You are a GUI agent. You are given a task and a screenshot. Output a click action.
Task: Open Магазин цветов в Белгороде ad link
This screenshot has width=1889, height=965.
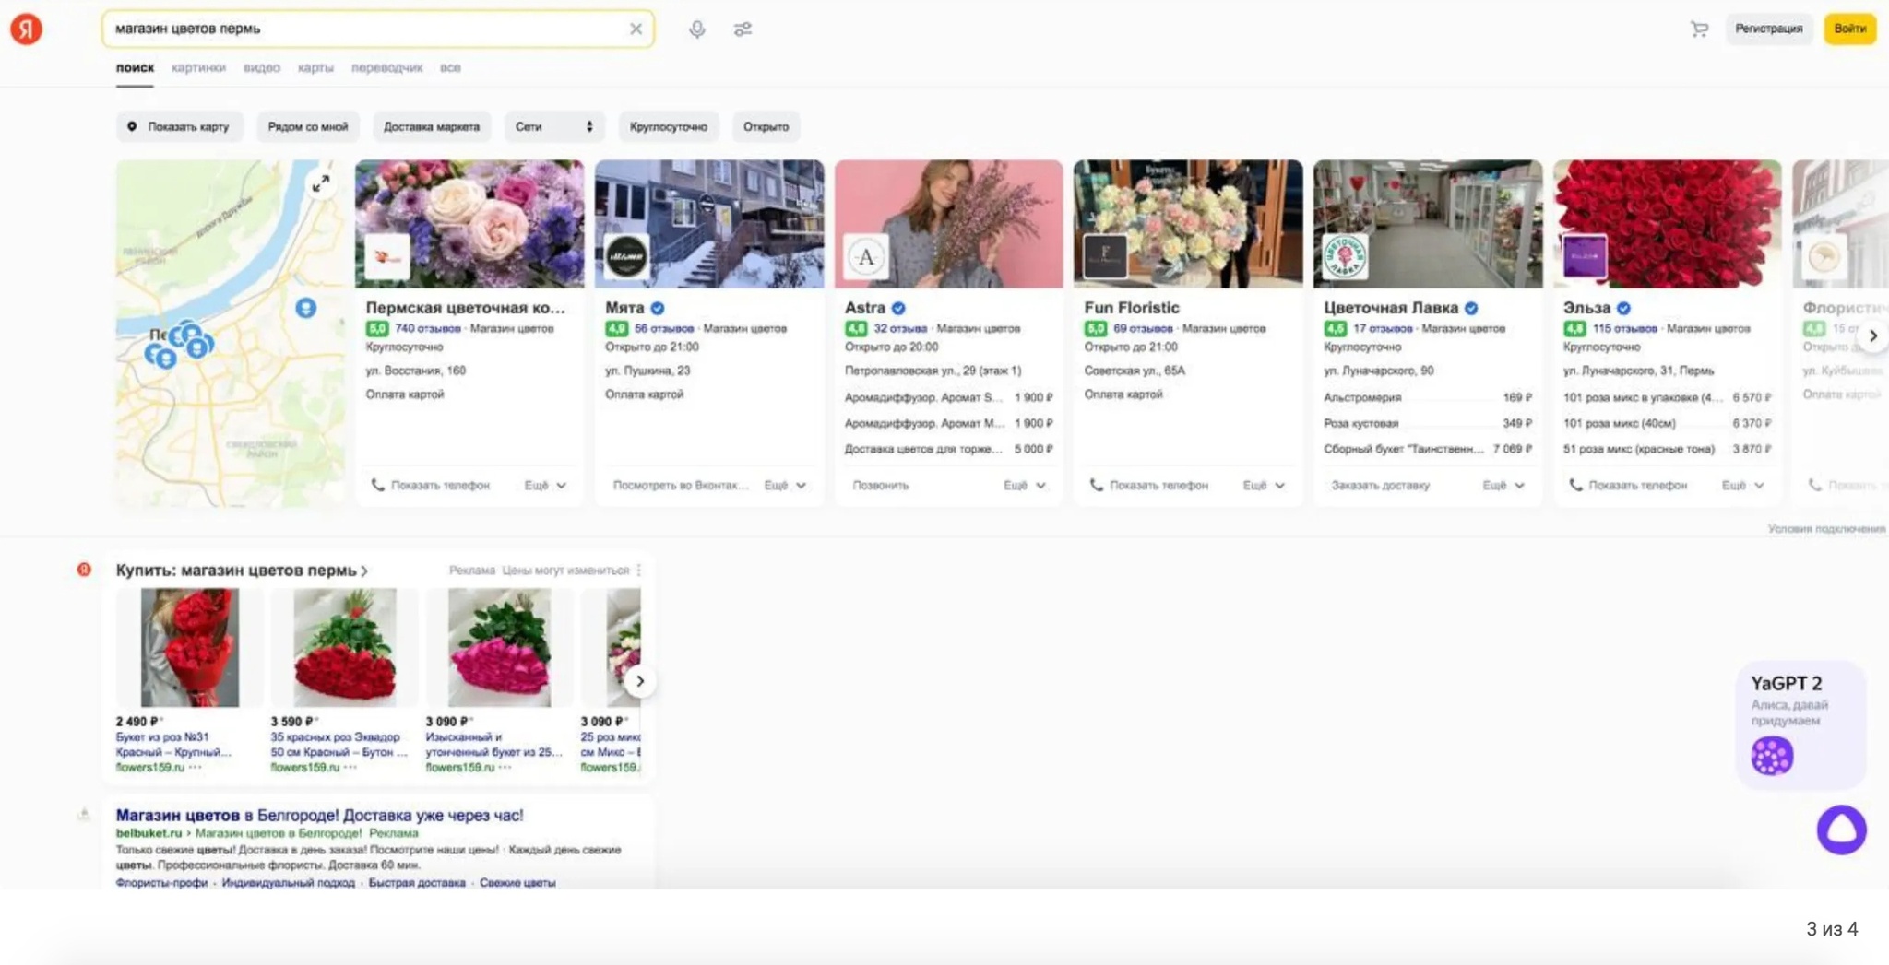pyautogui.click(x=319, y=815)
